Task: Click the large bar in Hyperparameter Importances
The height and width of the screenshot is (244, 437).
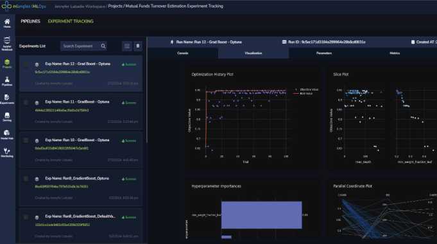Action: 261,214
